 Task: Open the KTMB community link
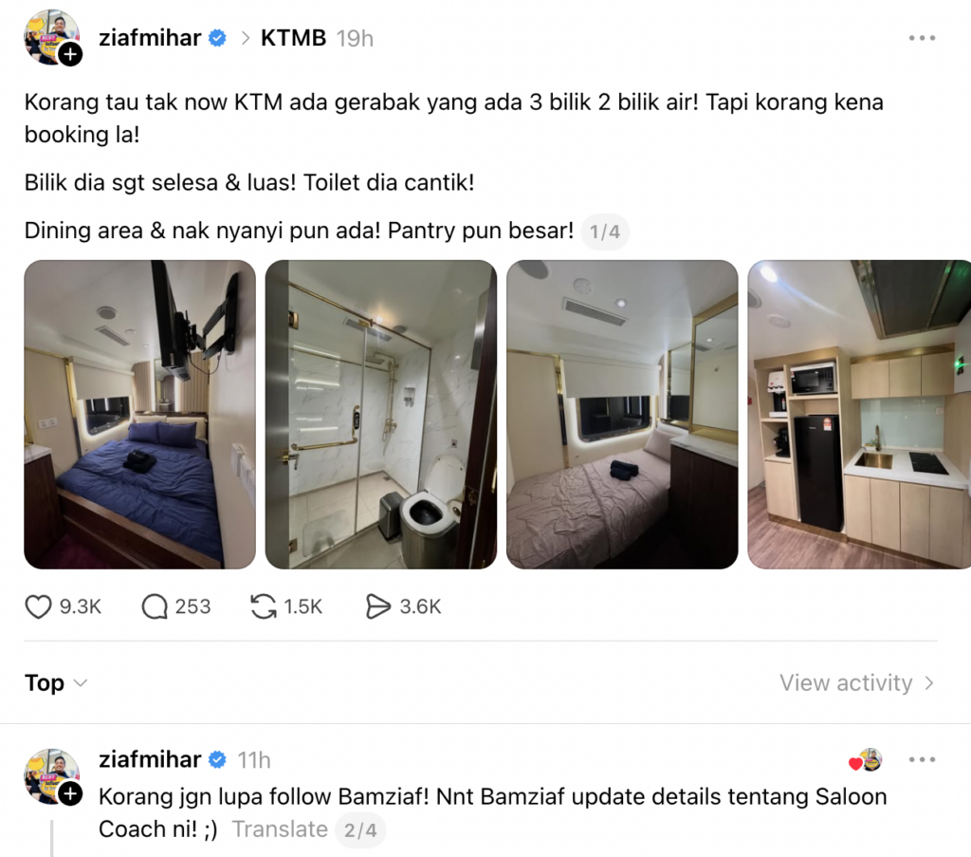pos(293,38)
